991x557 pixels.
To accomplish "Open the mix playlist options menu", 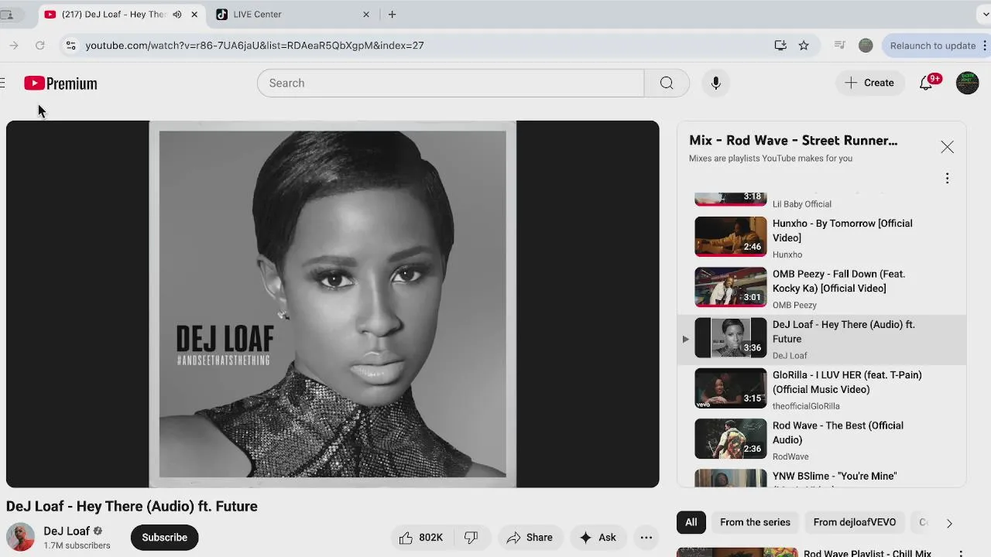I will (x=947, y=179).
